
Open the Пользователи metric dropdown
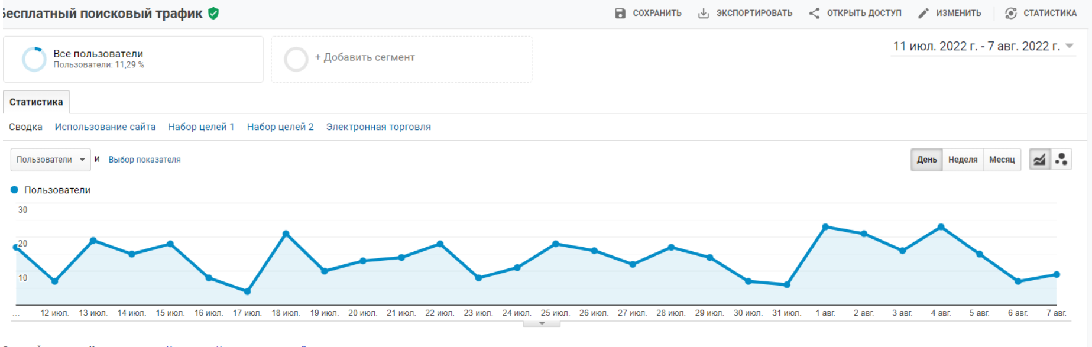coord(50,160)
